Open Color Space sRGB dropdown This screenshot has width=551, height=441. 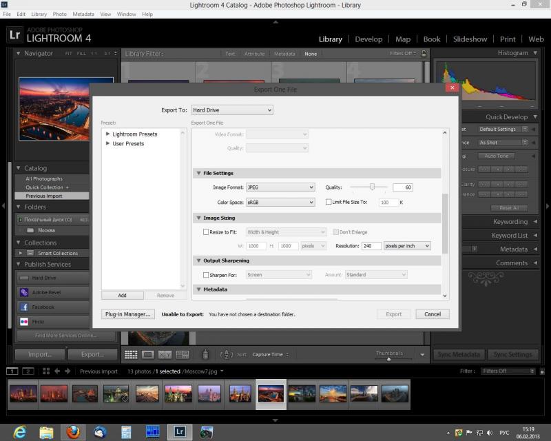click(280, 202)
